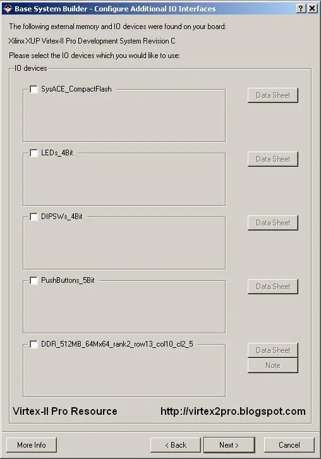View the DIPSWs_4Bit Data Sheet
The width and height of the screenshot is (321, 459).
coord(273,223)
